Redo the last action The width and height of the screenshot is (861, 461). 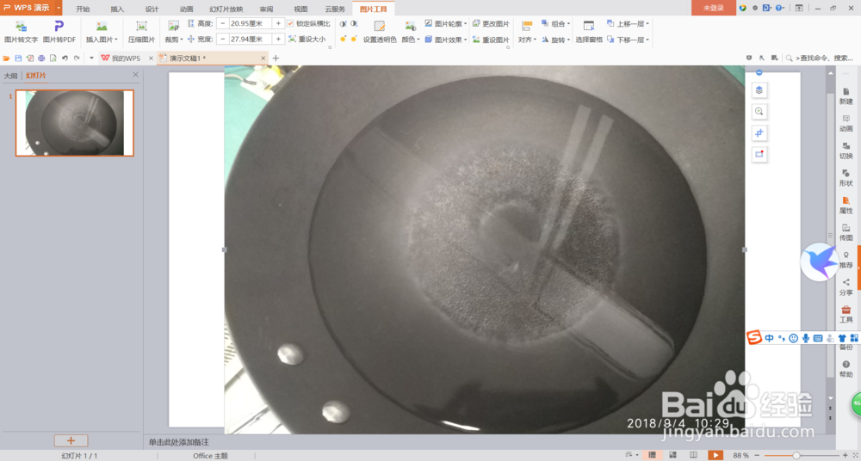pyautogui.click(x=77, y=58)
